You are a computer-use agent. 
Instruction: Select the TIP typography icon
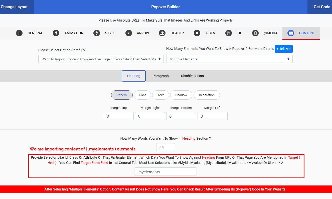click(228, 33)
